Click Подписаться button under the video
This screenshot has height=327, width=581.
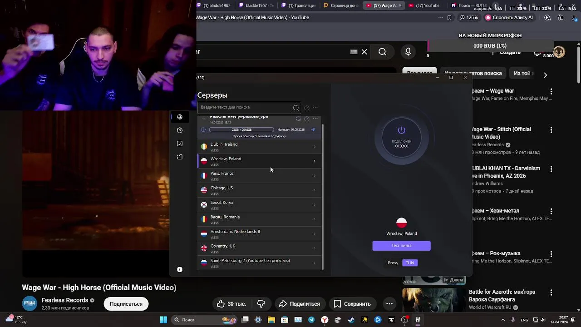[x=126, y=304]
